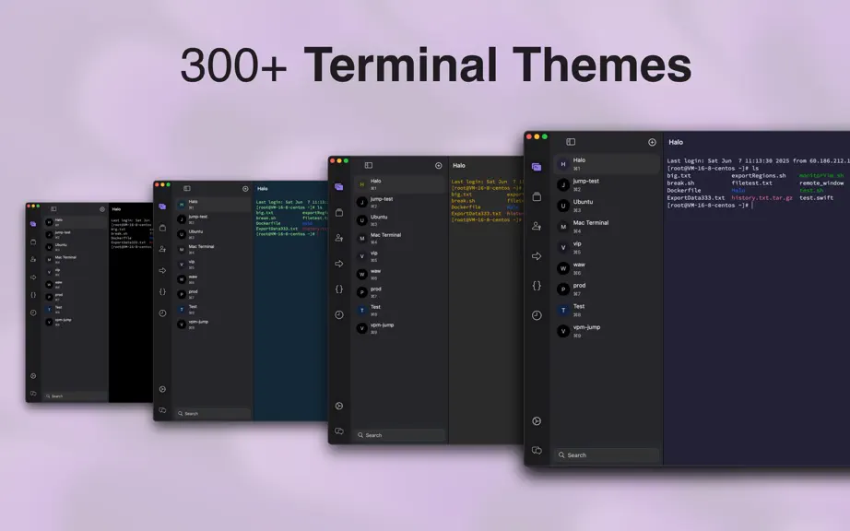Screen dimensions: 850x531
Task: Click the add plus icon in the teal-themed window
Action: (245, 189)
